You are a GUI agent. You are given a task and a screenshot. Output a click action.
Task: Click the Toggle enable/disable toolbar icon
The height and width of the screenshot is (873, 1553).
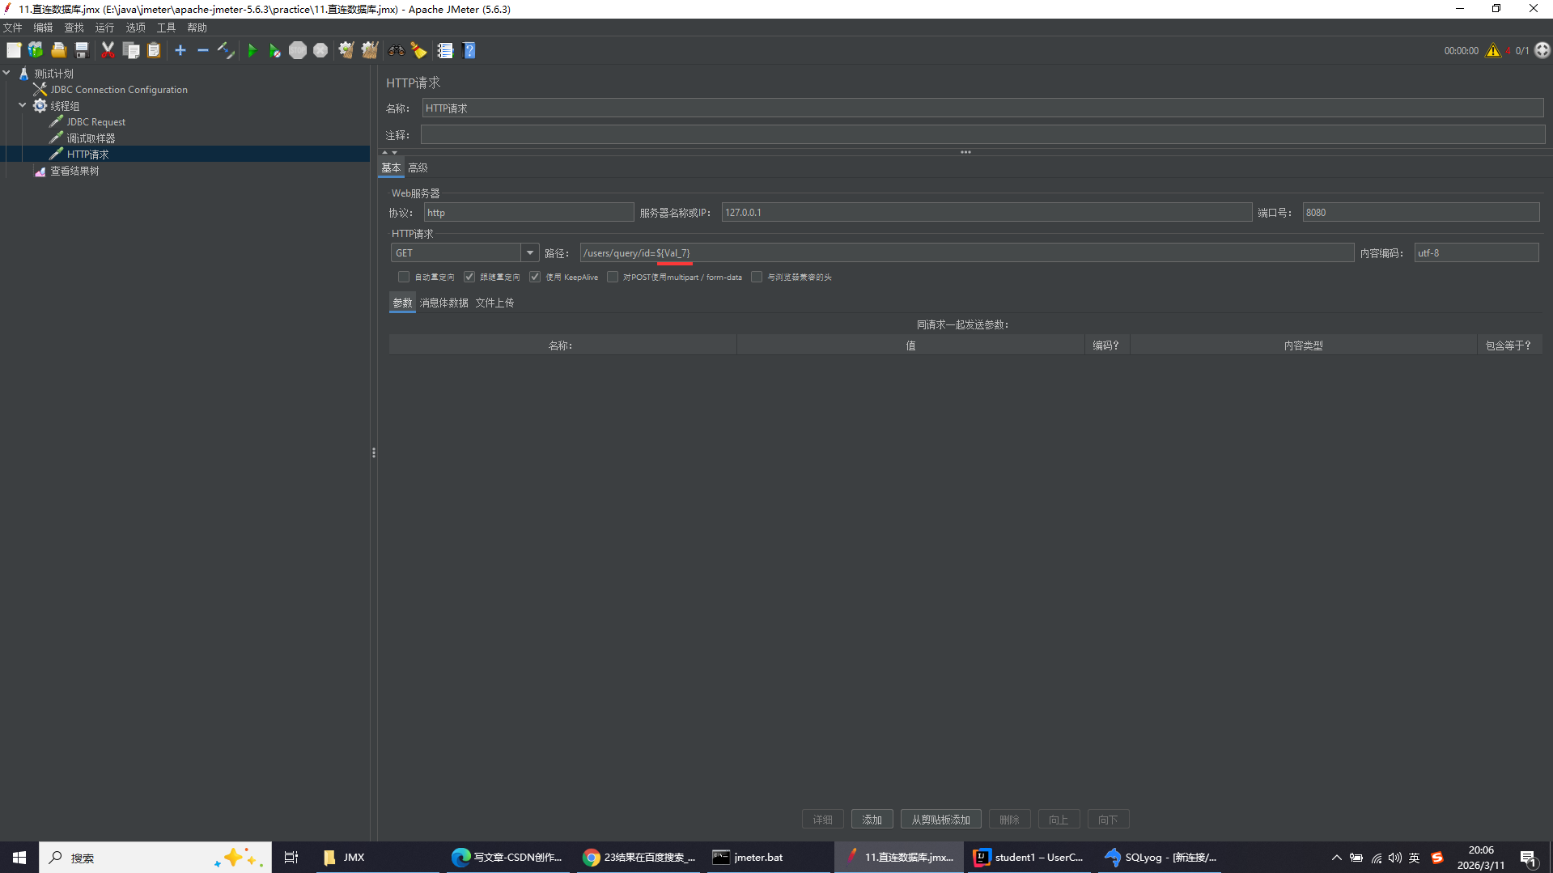pyautogui.click(x=226, y=50)
